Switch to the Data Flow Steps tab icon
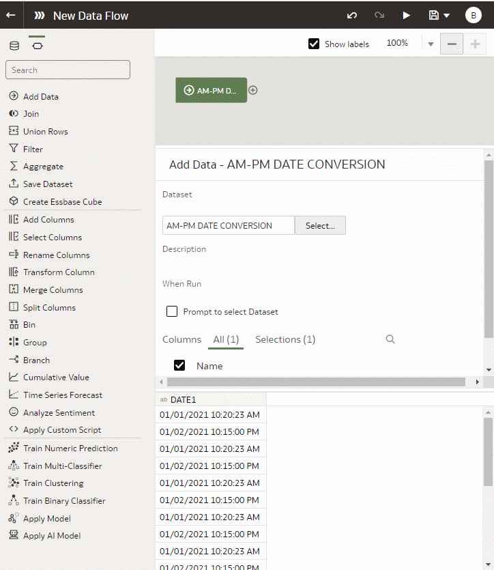This screenshot has height=570, width=494. tap(37, 46)
